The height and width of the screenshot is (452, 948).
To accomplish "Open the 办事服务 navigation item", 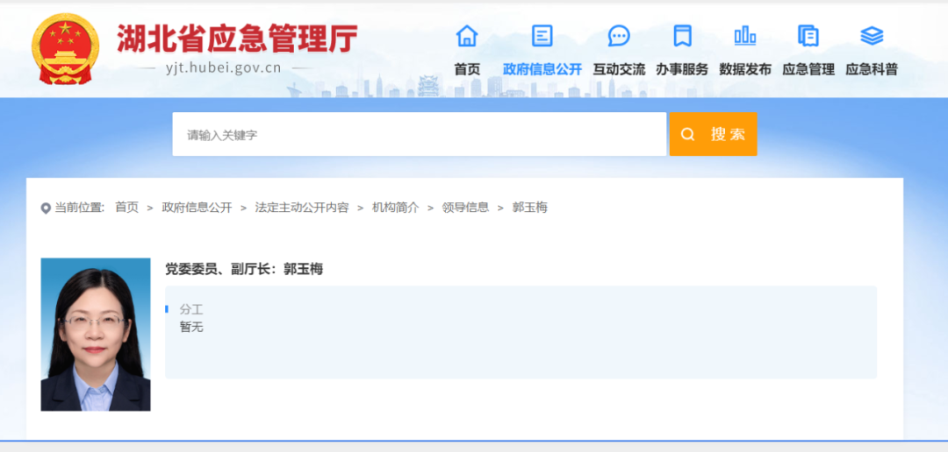I will coord(682,69).
